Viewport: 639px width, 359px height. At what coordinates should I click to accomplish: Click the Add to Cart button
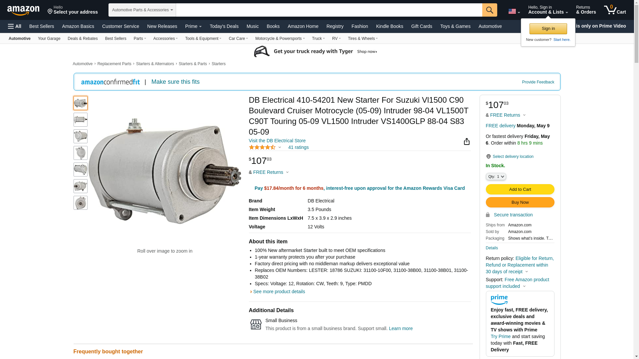point(520,189)
